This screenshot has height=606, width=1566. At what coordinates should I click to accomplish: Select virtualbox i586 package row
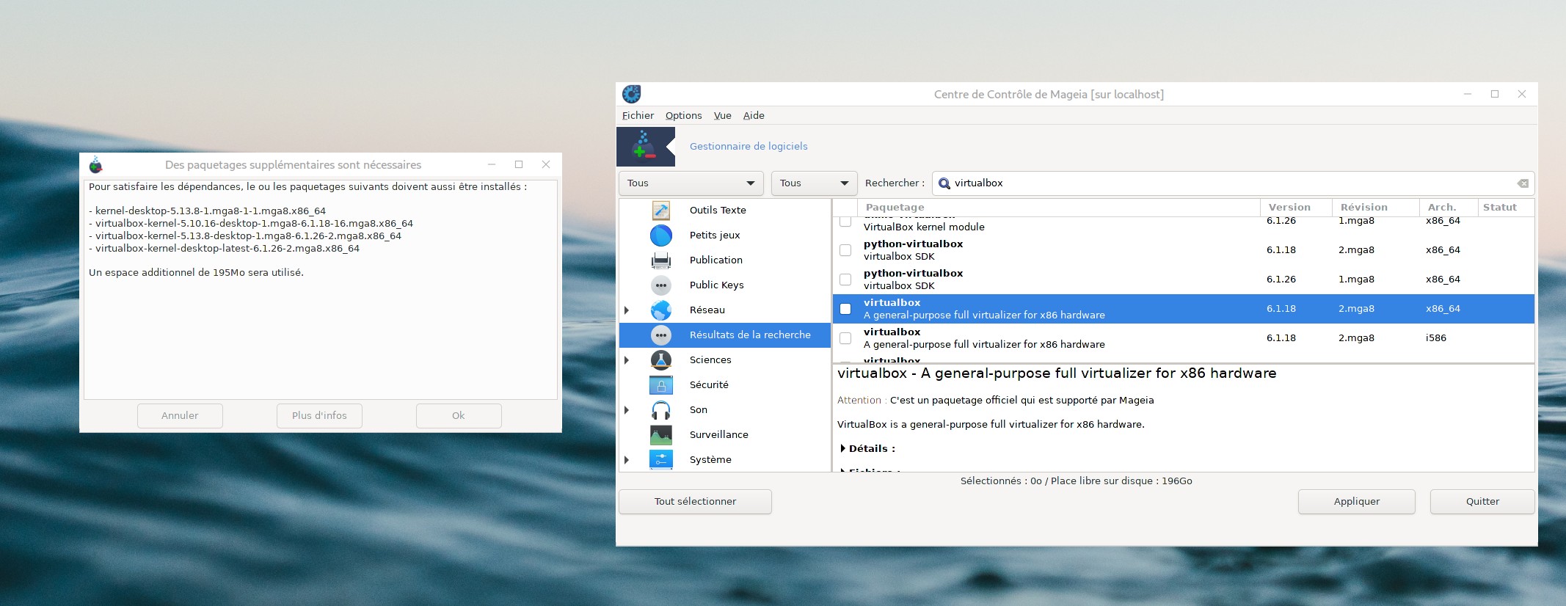click(1183, 338)
